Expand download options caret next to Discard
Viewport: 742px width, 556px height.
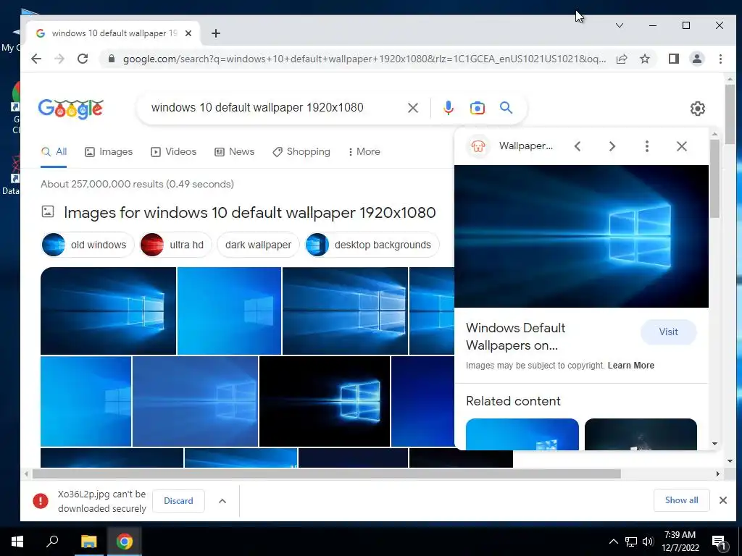[222, 501]
